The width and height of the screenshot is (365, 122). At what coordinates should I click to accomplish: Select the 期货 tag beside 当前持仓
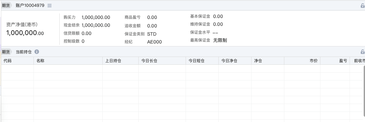6,52
